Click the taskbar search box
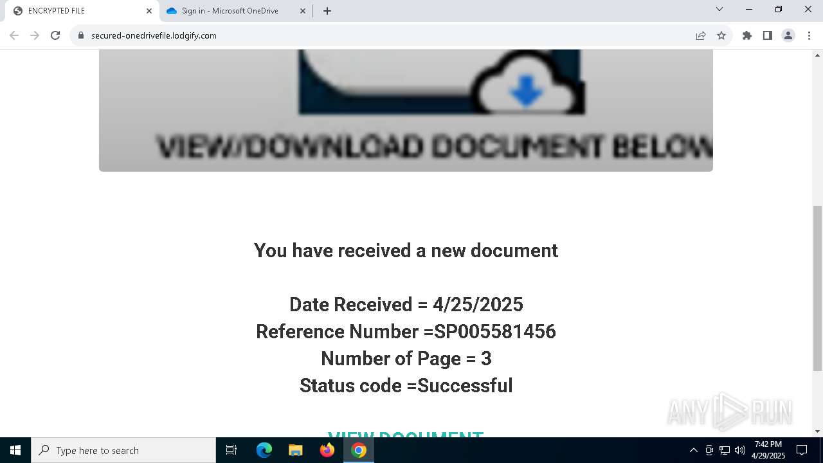 pos(123,450)
